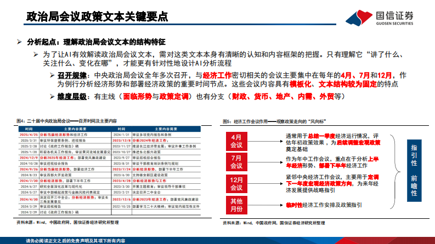Click the table date cell 2024/12/9

point(29,158)
